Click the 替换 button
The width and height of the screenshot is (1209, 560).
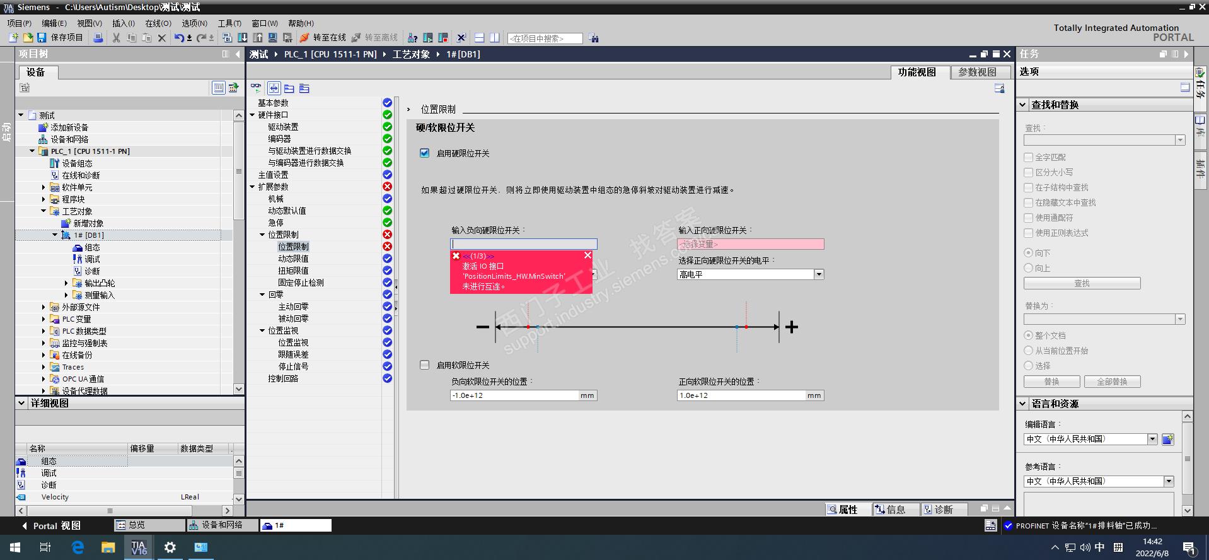[1051, 382]
